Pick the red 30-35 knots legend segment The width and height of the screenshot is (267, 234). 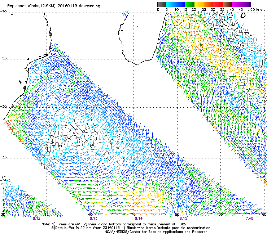[x=218, y=4]
